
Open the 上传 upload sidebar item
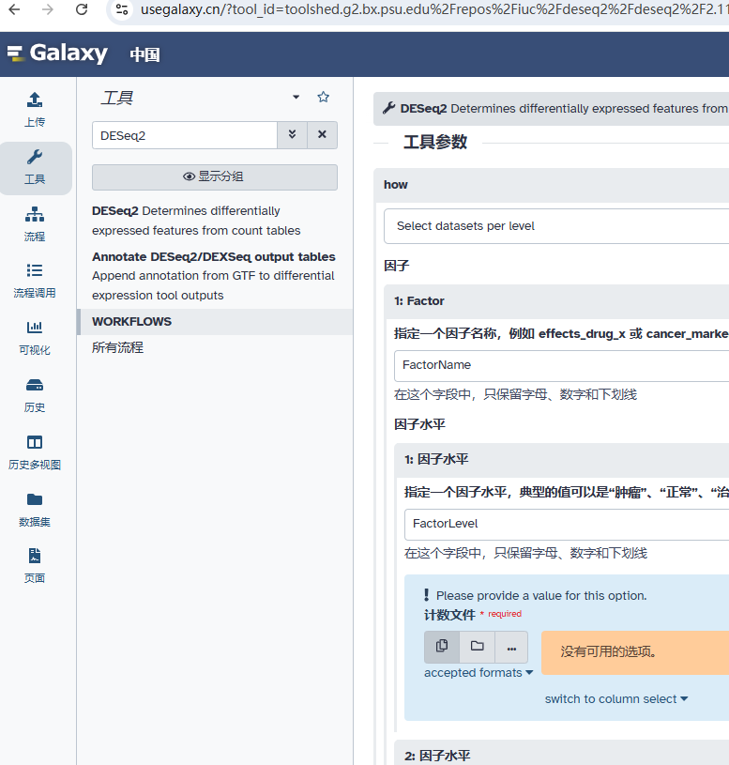coord(35,110)
